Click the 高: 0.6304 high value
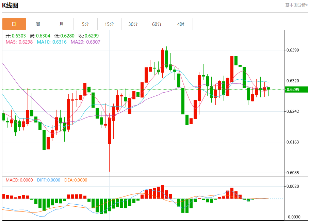 coord(40,36)
